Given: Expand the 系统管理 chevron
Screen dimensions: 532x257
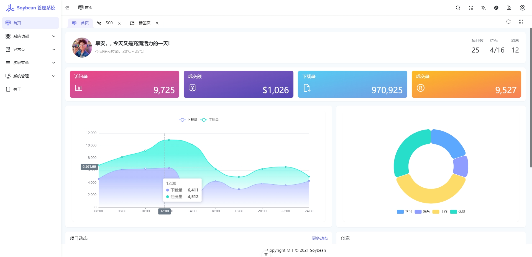Looking at the screenshot, I should pos(54,76).
